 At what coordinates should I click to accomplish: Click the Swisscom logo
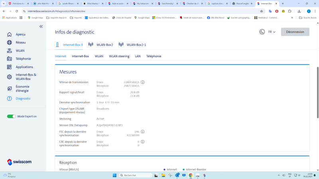click(19, 162)
